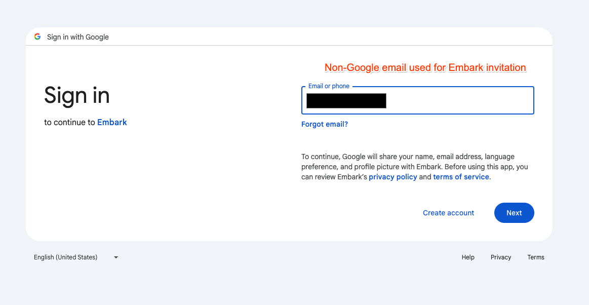Open the Privacy footer link

(501, 257)
